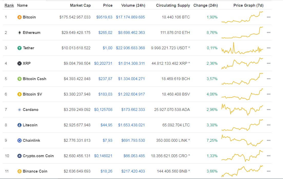The image size is (283, 179).
Task: Open the Ethereum name link
Action: point(32,33)
